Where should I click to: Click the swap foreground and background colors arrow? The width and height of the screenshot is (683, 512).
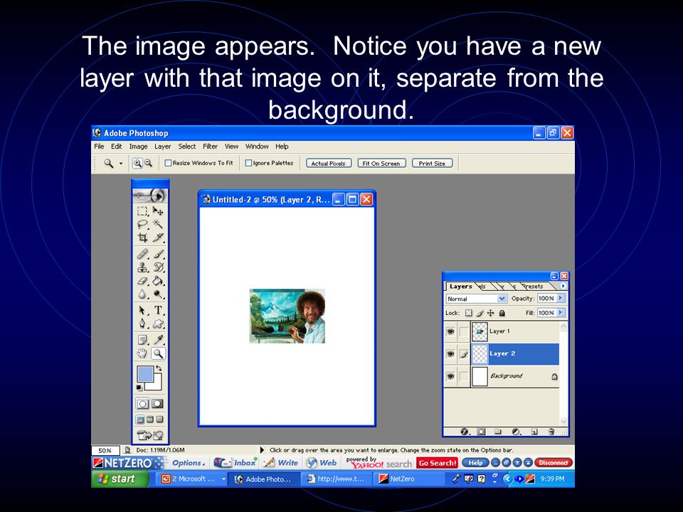(159, 368)
